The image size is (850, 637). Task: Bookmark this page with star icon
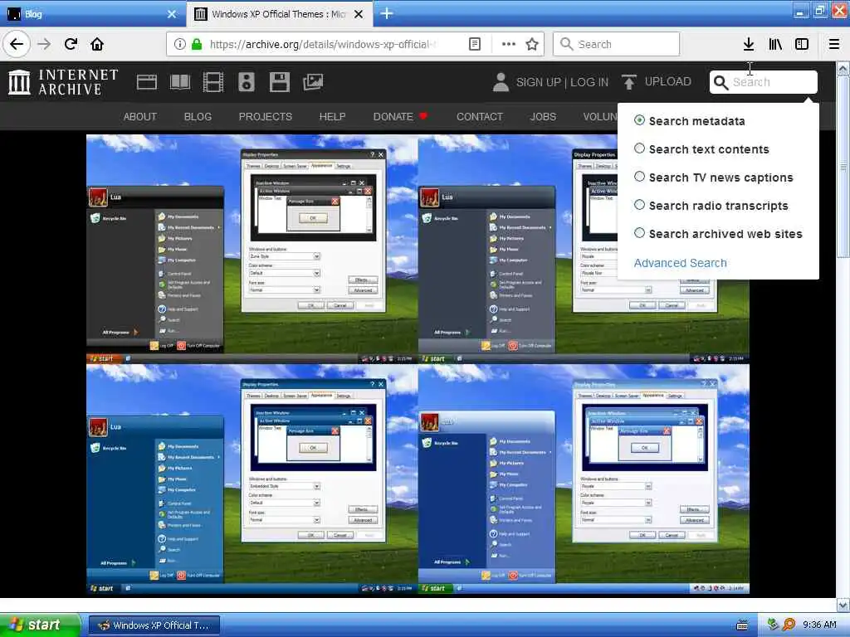(x=532, y=44)
